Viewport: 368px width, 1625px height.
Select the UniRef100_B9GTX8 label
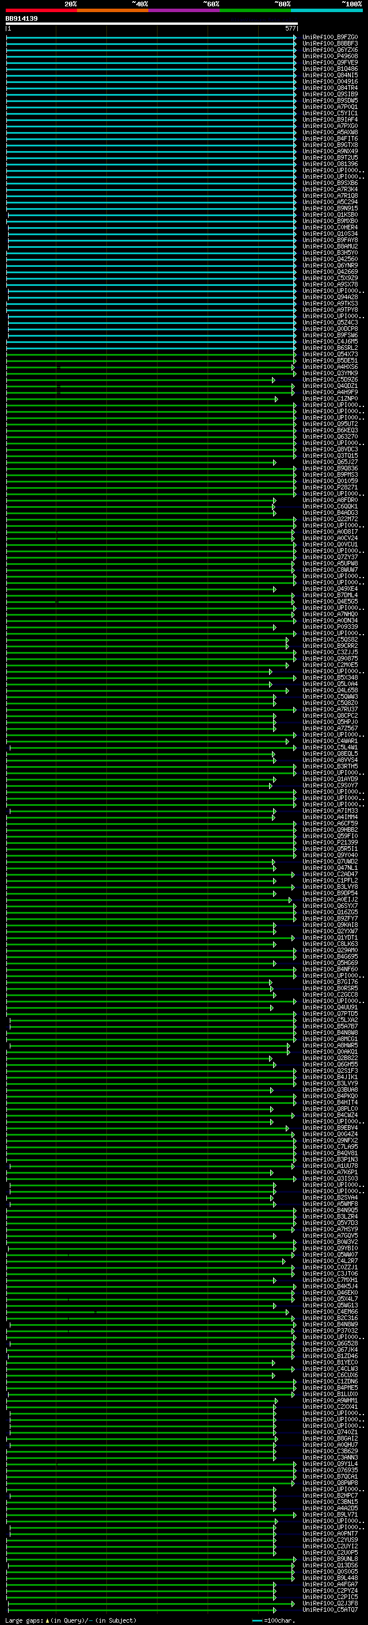tap(330, 145)
